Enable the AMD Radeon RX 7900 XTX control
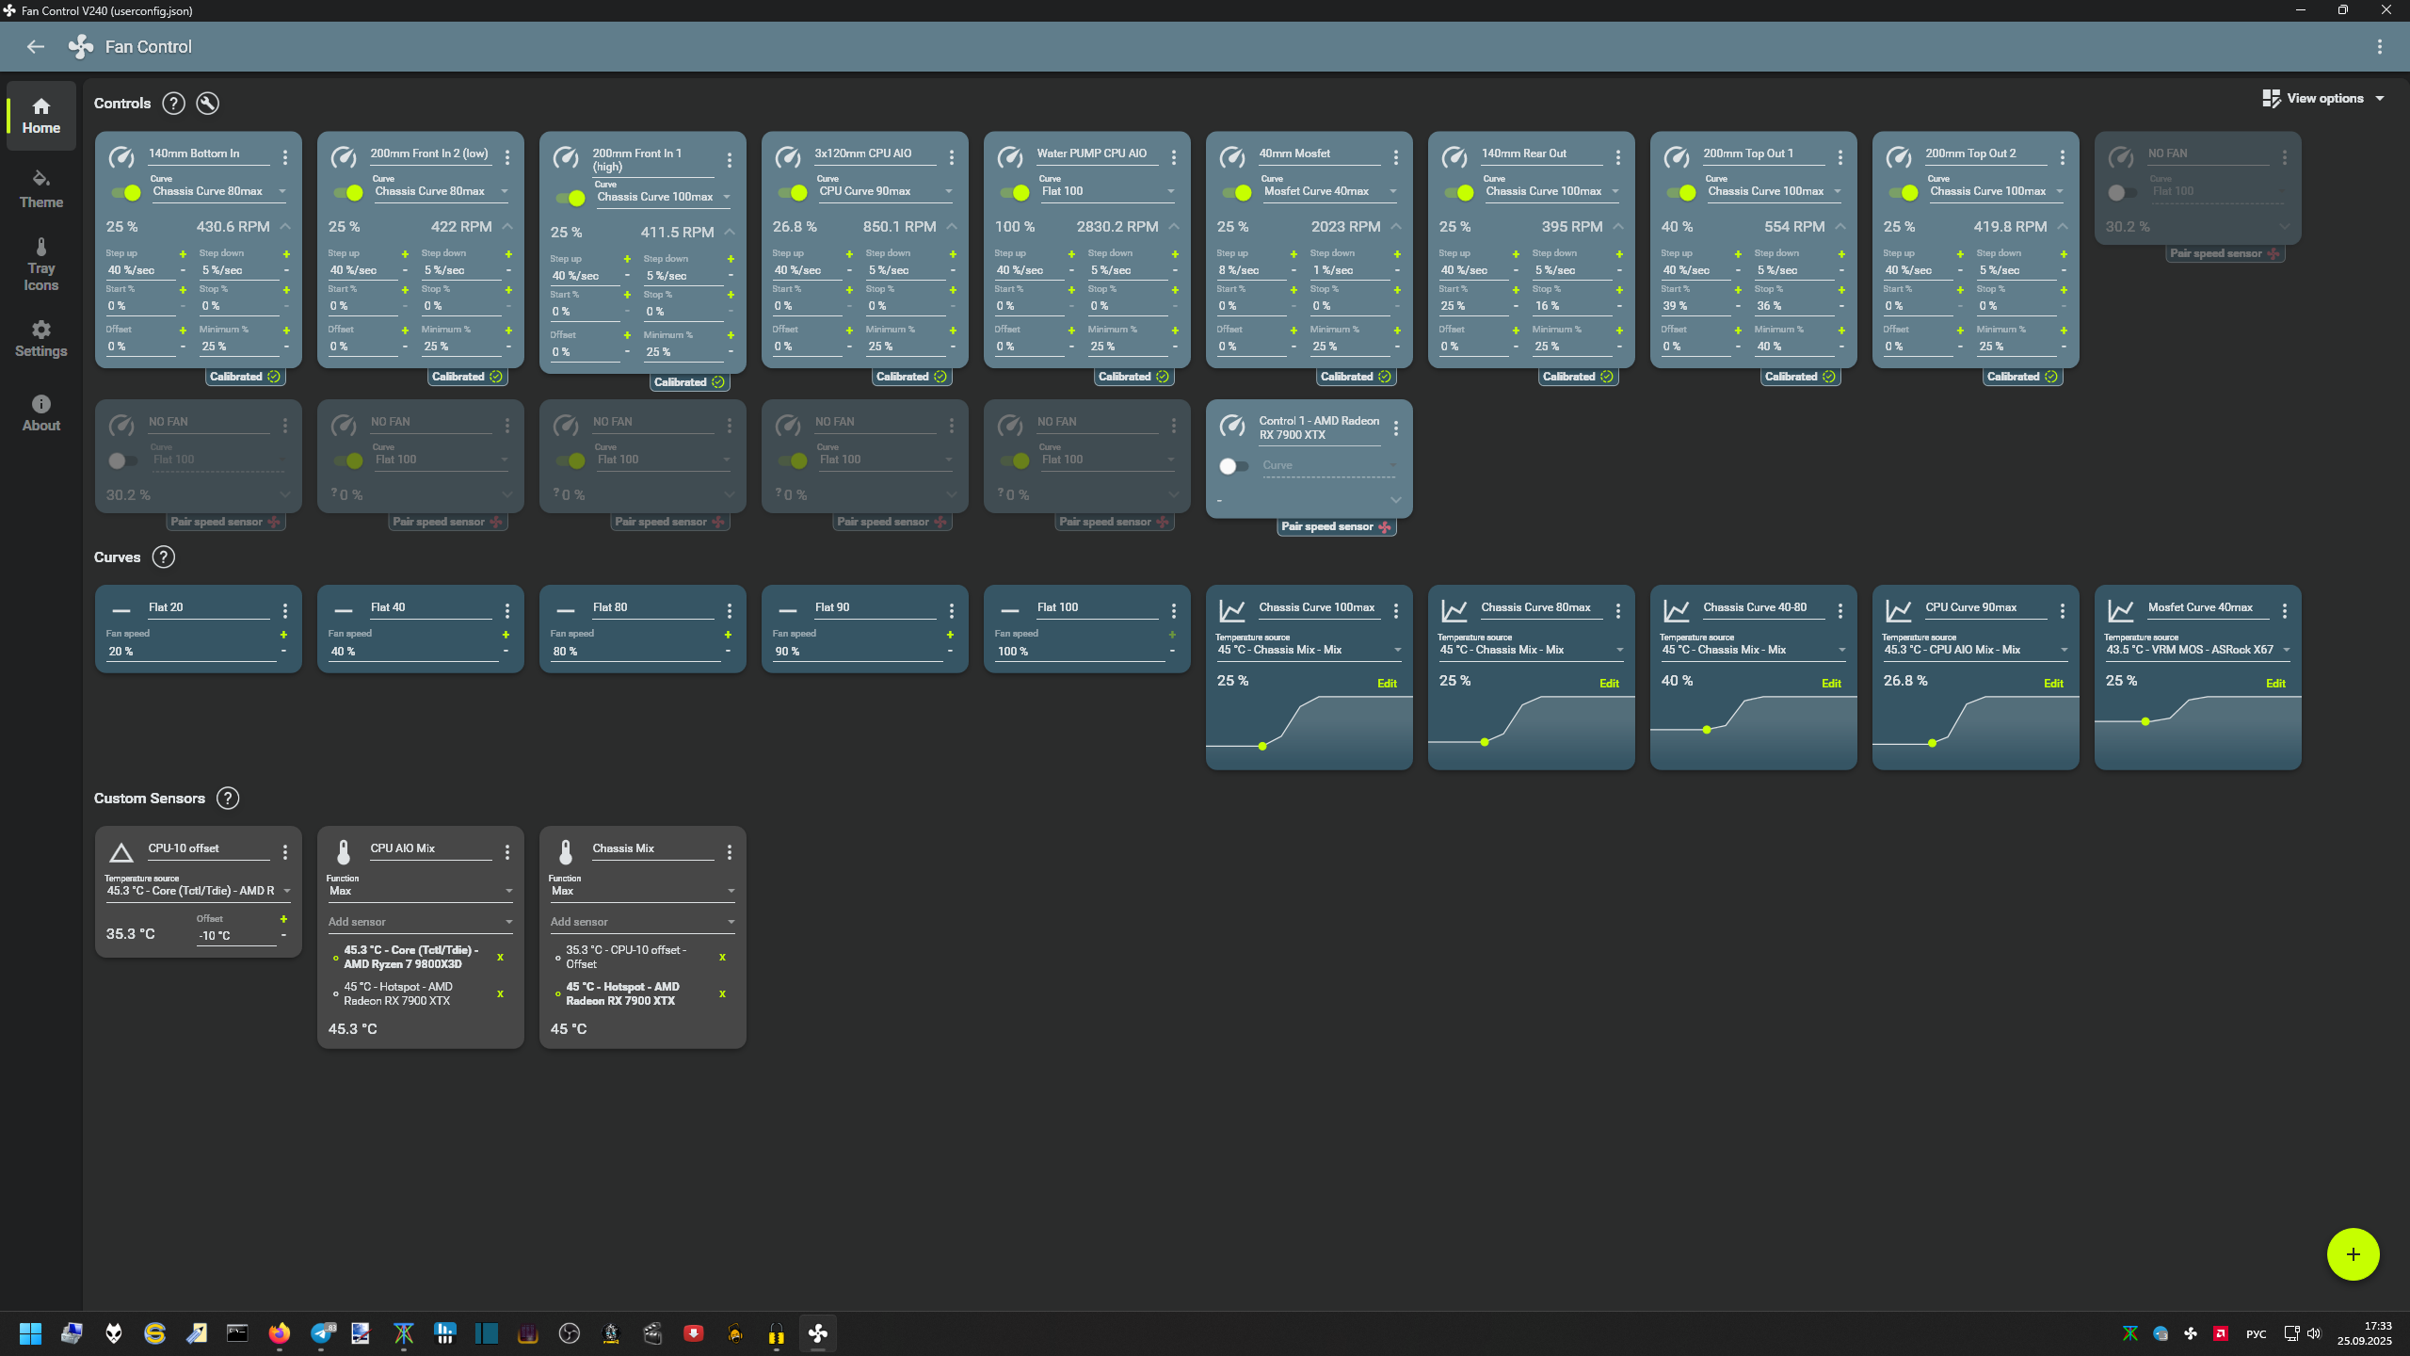The width and height of the screenshot is (2410, 1356). tap(1232, 466)
